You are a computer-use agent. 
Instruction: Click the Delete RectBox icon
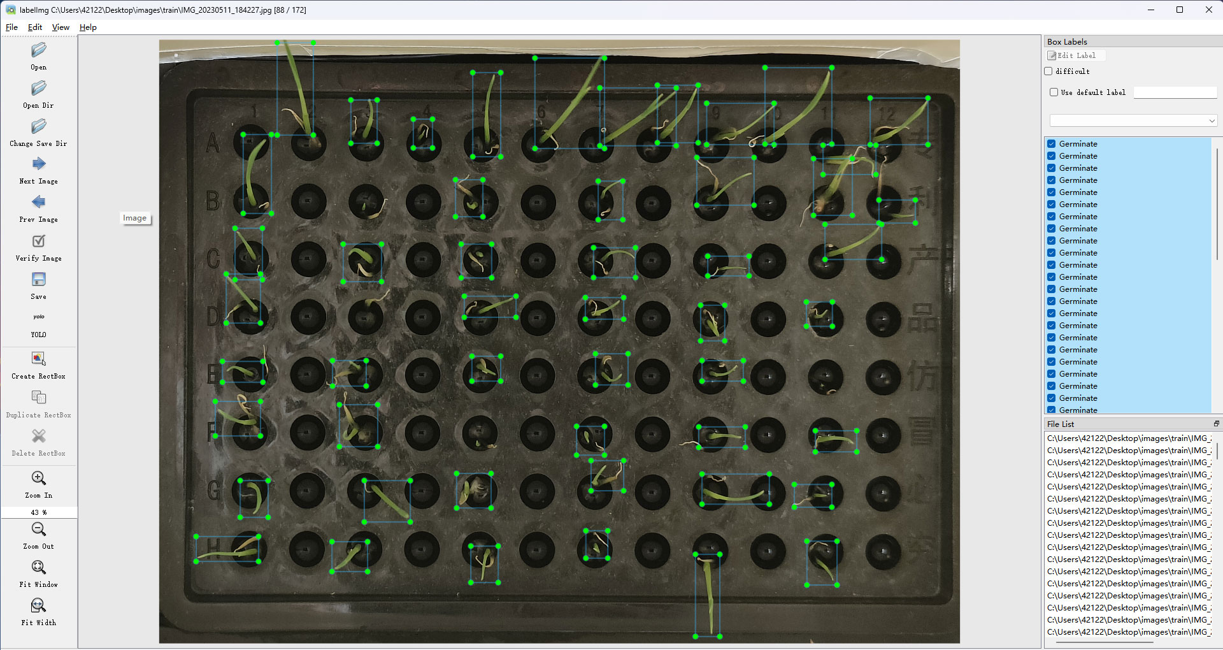39,437
